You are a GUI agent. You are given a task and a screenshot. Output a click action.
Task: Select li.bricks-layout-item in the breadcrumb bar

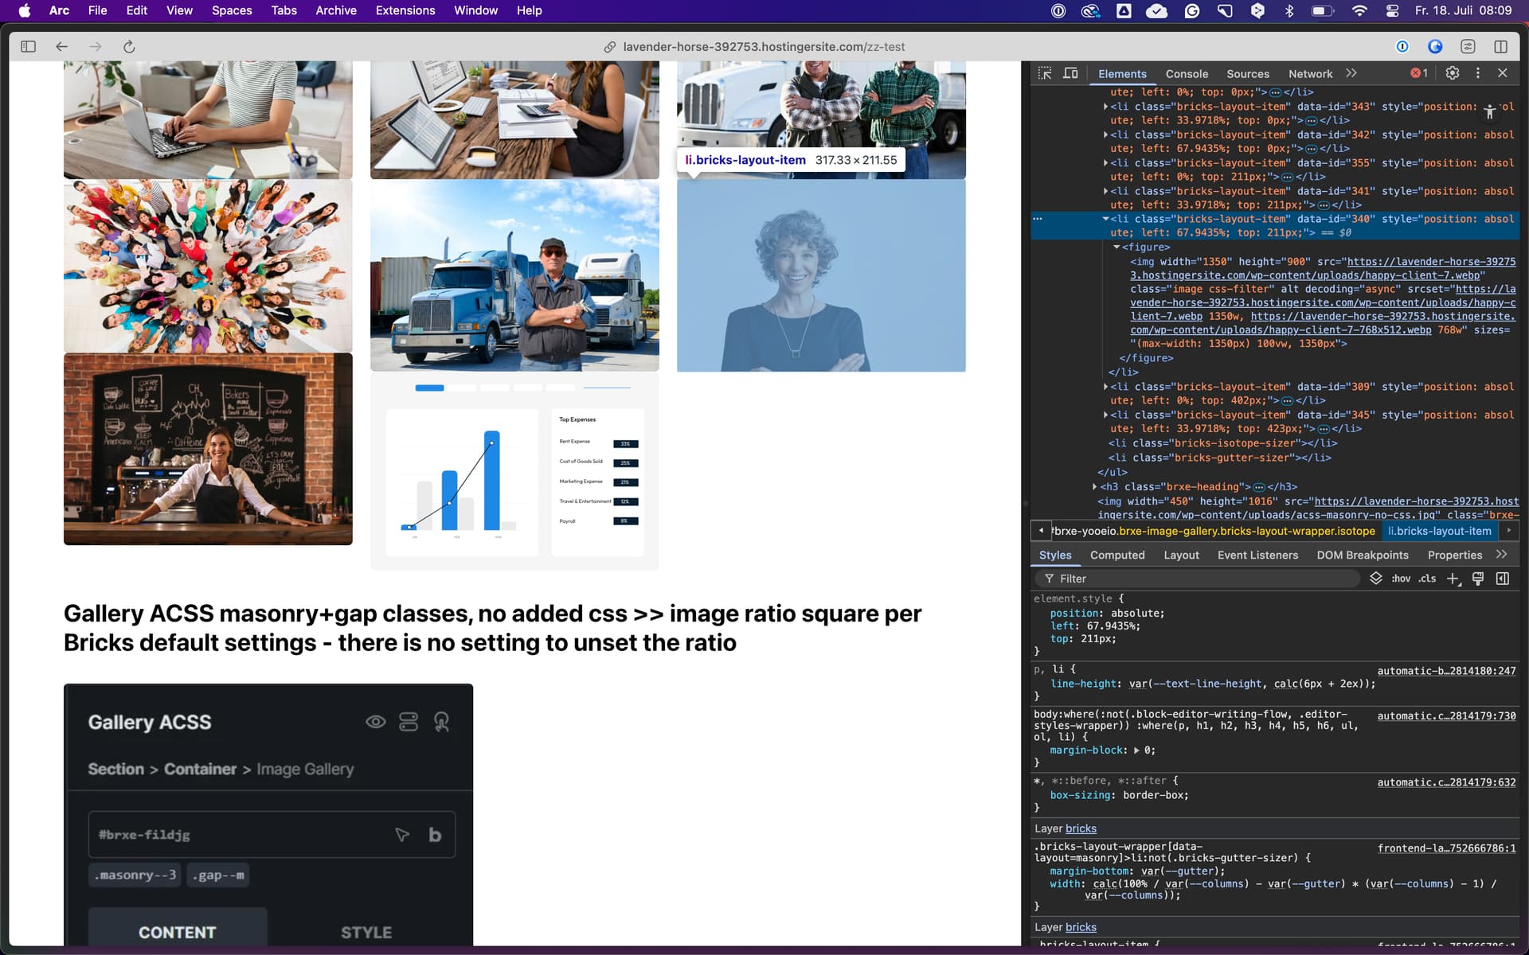(x=1439, y=531)
